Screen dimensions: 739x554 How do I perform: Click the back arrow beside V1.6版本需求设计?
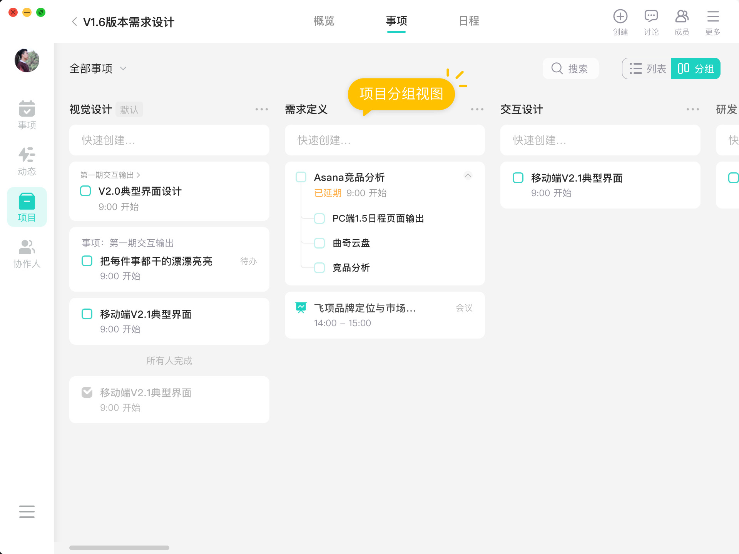click(75, 22)
